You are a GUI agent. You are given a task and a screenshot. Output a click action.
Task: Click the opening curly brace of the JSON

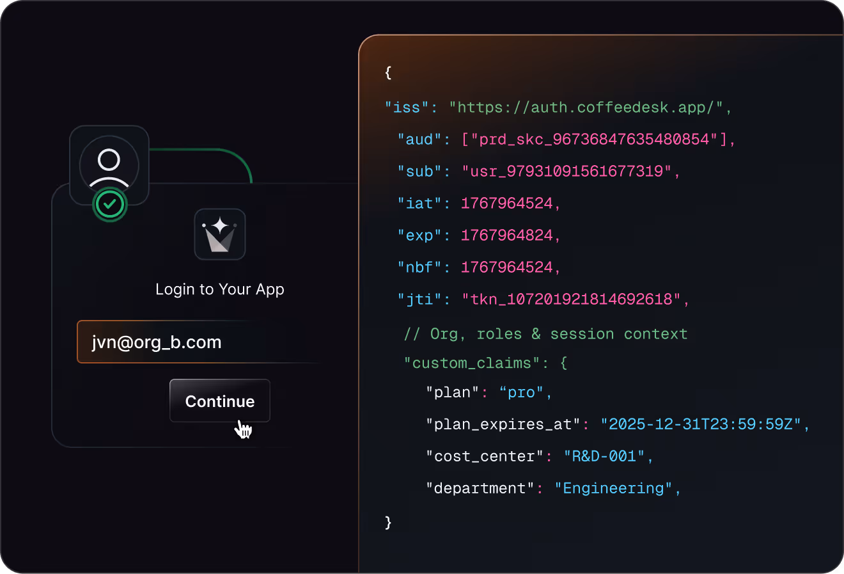coord(388,72)
